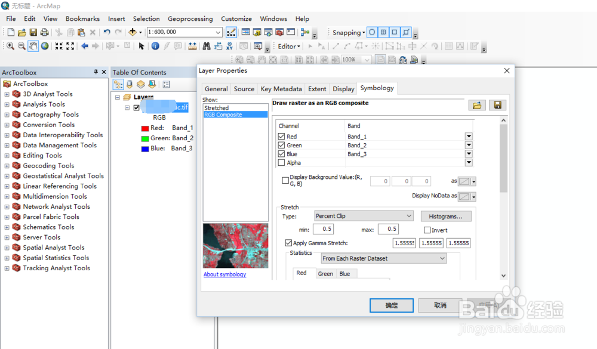
Task: Enable the Alpha channel checkbox
Action: [281, 162]
